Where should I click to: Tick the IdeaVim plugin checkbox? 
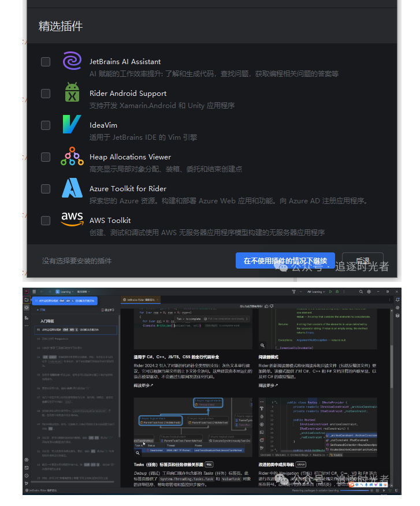tap(46, 125)
